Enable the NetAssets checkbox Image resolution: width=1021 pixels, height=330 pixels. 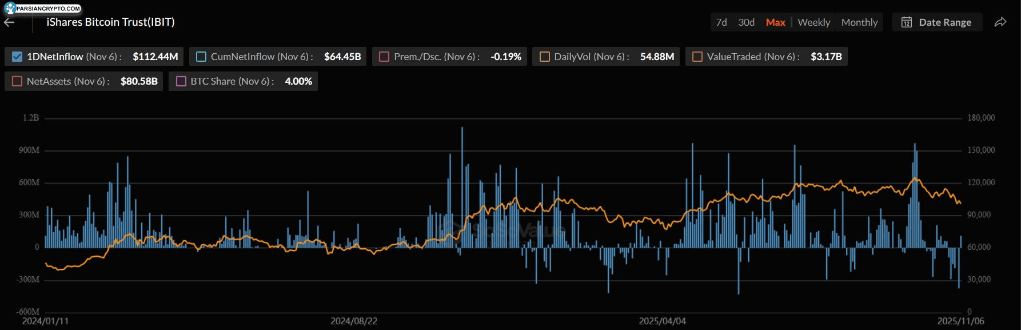click(17, 81)
